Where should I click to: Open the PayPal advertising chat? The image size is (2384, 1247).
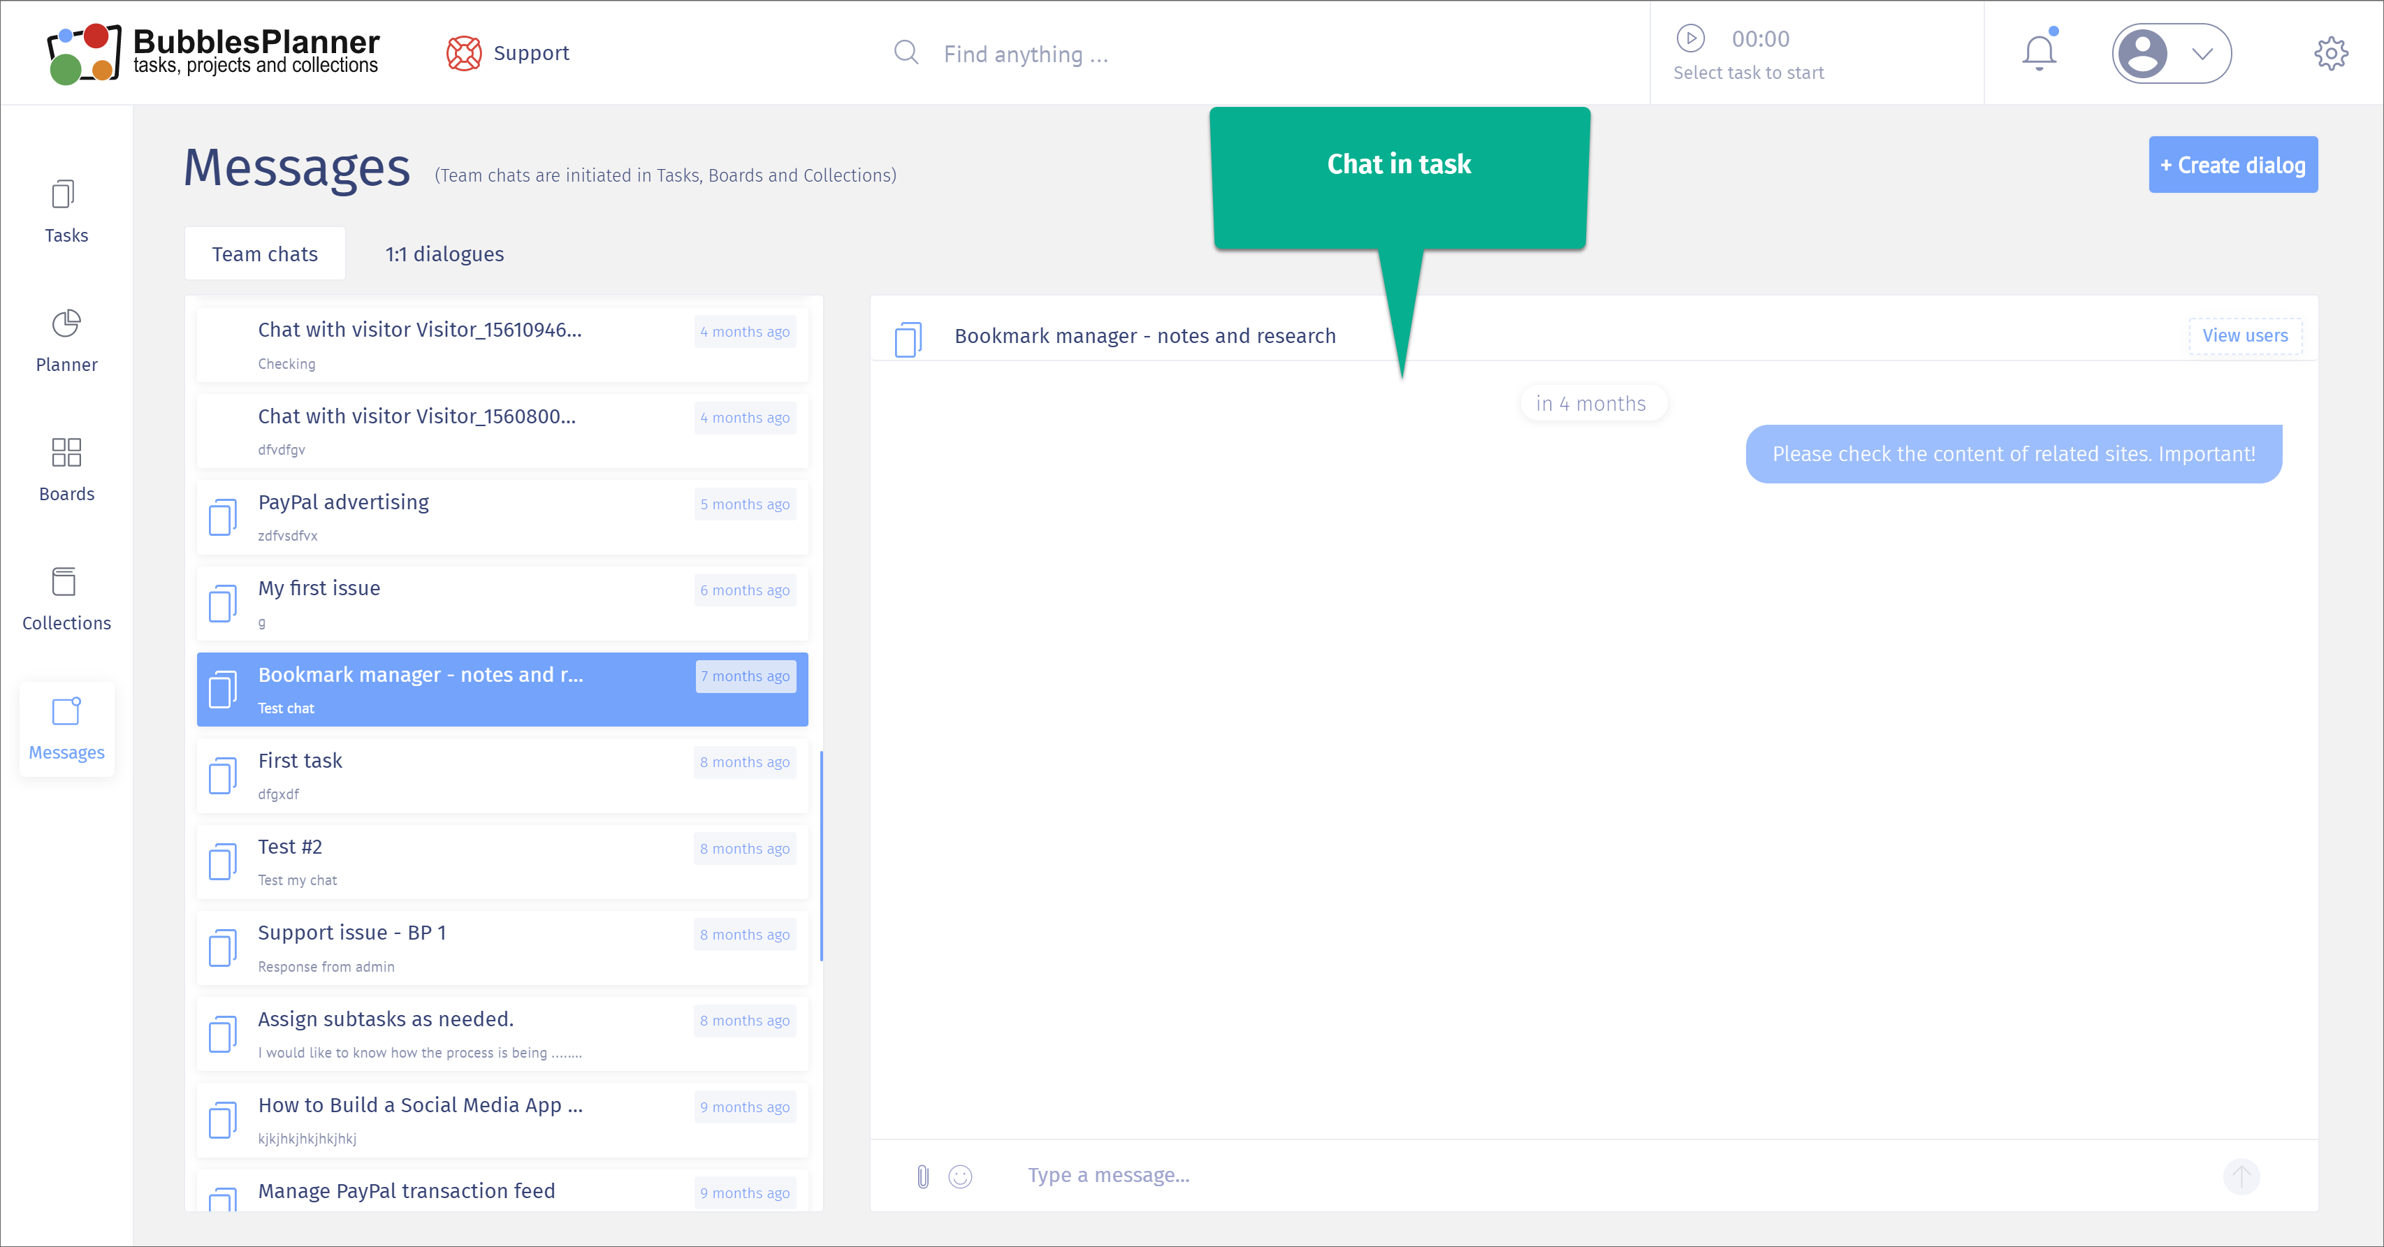(x=502, y=517)
